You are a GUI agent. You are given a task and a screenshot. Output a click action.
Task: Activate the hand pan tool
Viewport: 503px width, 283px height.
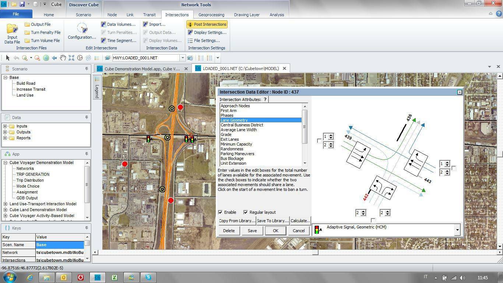(x=63, y=58)
